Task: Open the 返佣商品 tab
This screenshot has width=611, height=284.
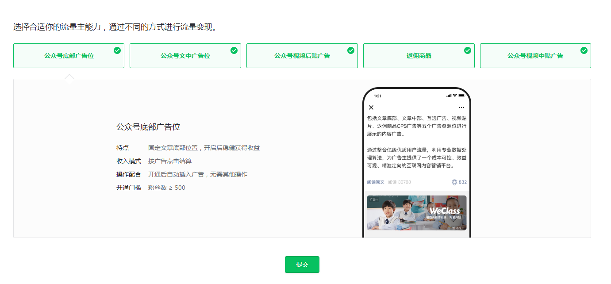Action: 419,55
